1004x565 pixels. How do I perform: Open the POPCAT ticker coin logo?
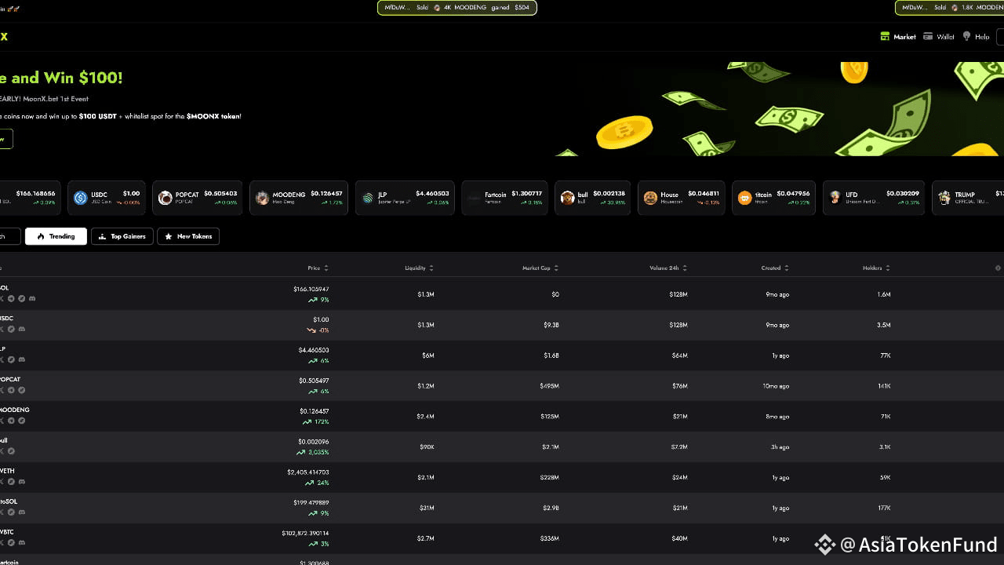click(x=165, y=198)
